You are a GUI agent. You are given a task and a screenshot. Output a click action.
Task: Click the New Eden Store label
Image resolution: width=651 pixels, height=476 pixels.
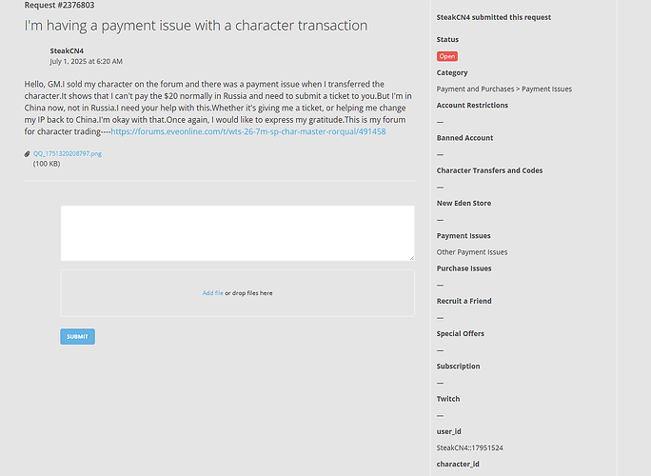(x=464, y=203)
